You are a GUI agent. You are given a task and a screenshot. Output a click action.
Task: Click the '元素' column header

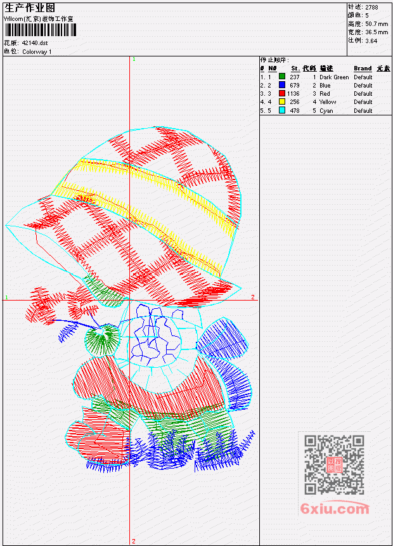383,68
